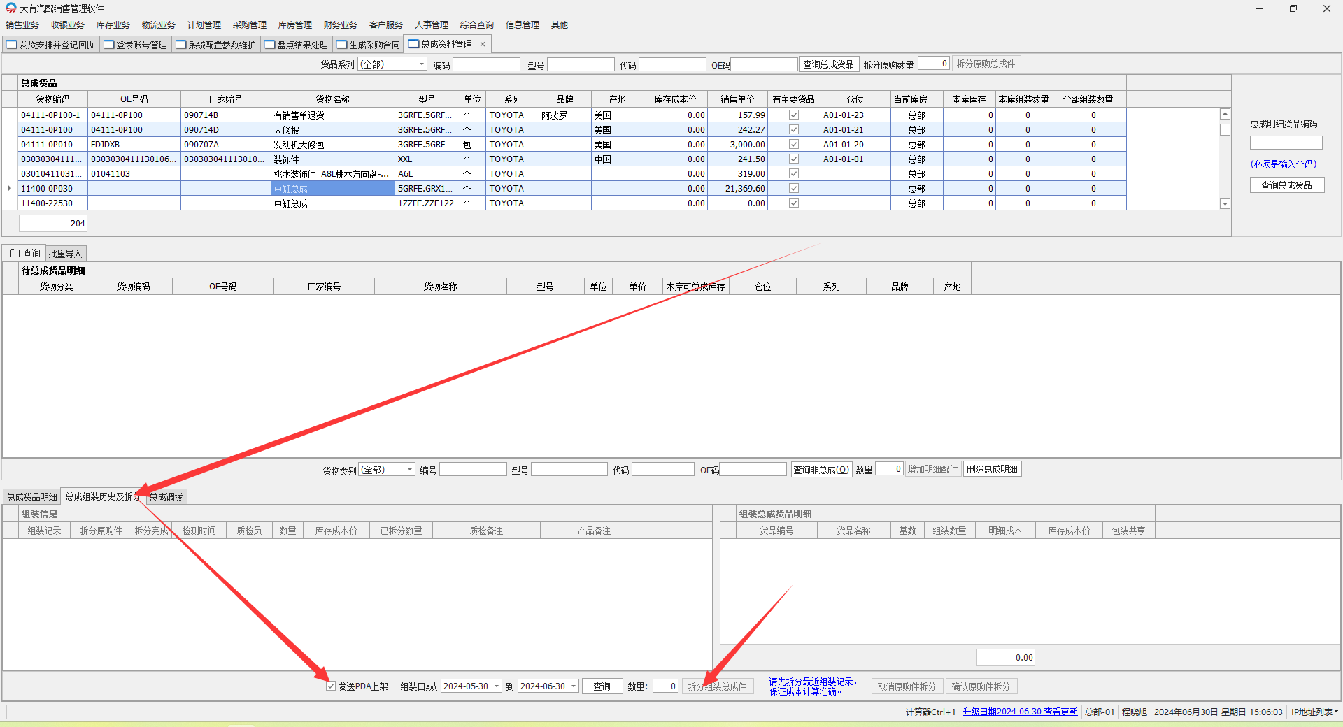Click the right-side 查询总成货品 button
This screenshot has width=1343, height=727.
(x=1287, y=185)
